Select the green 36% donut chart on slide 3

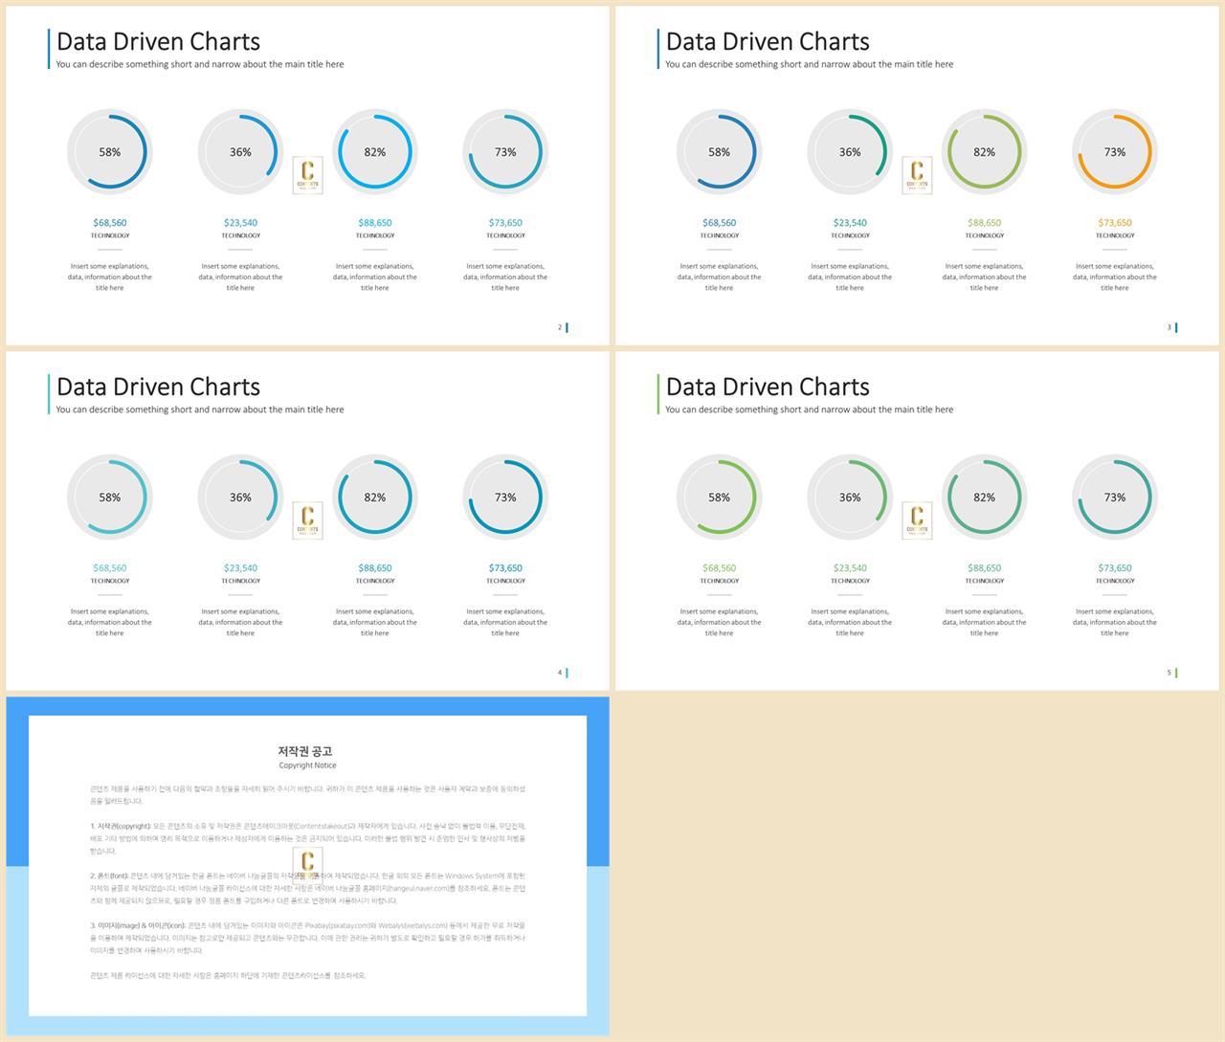pos(850,152)
